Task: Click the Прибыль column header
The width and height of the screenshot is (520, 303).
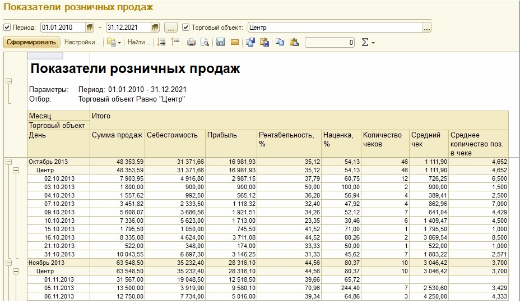Action: pyautogui.click(x=231, y=144)
